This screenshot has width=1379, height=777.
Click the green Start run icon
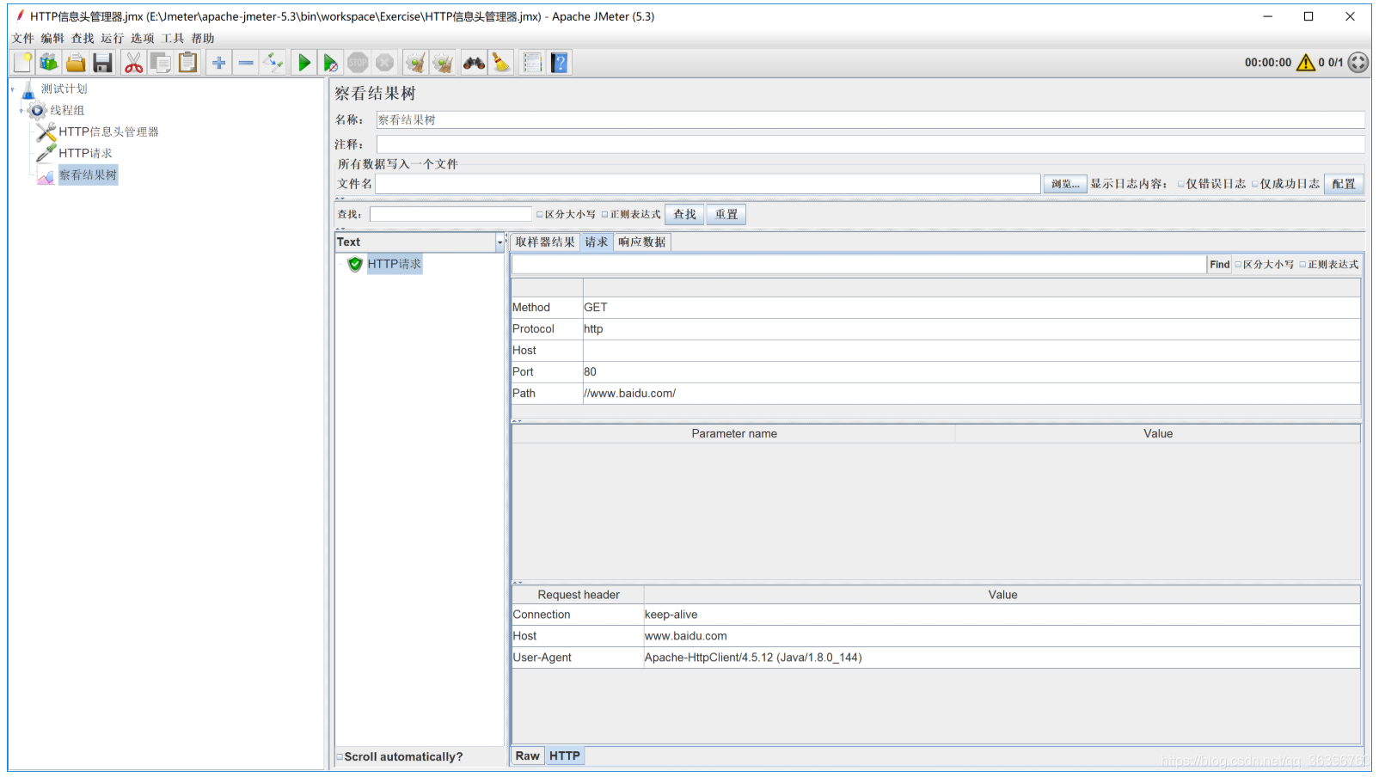(303, 63)
